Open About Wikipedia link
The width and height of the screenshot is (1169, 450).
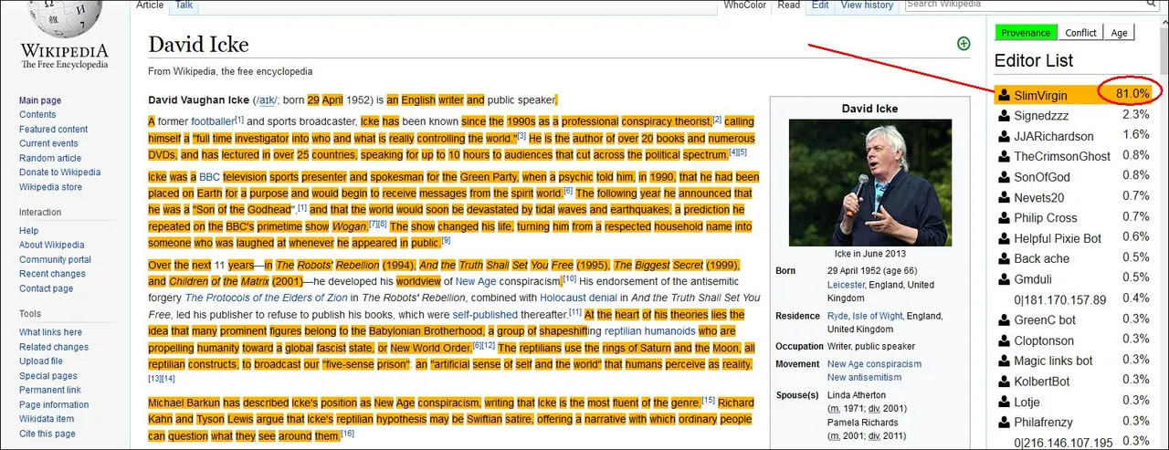click(x=52, y=245)
